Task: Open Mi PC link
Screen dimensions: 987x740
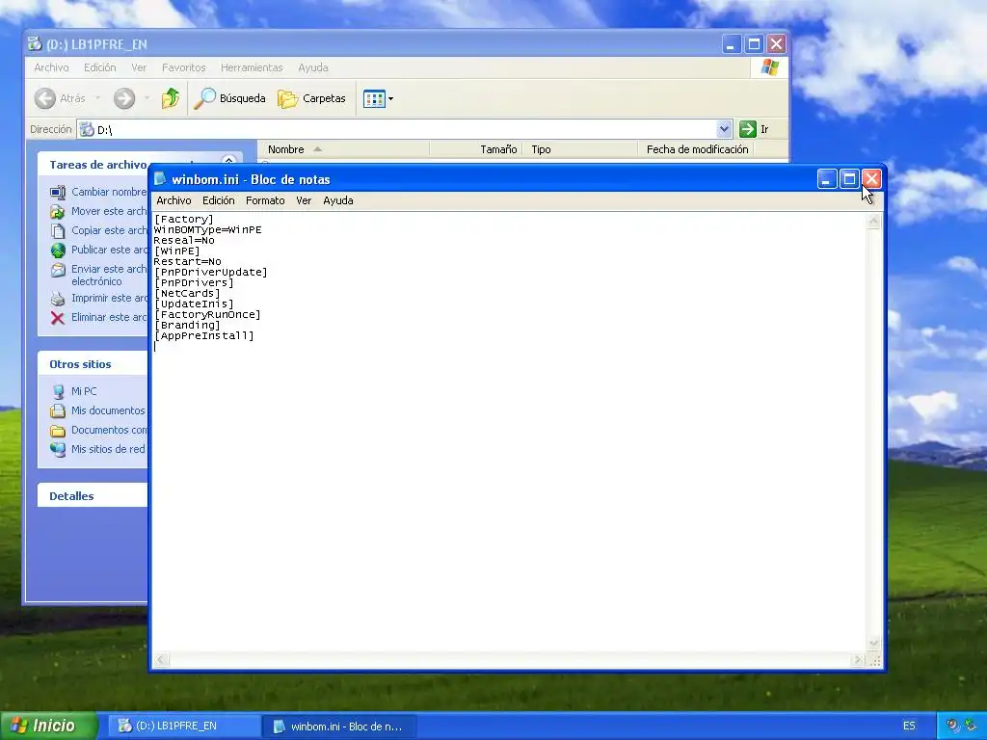Action: pyautogui.click(x=84, y=391)
